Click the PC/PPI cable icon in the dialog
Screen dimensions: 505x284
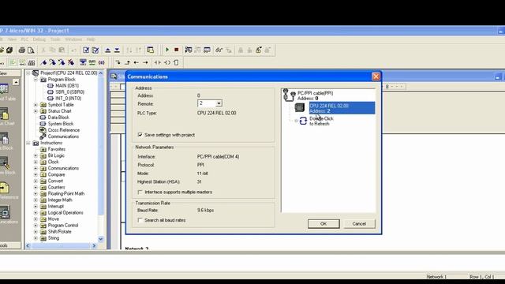(289, 95)
